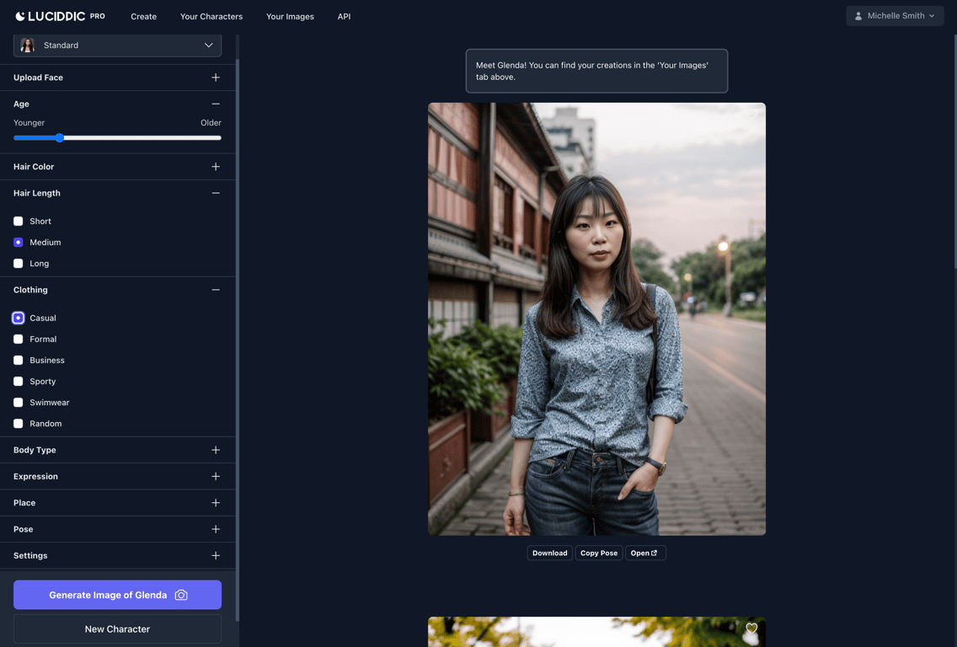Screen dimensions: 957x647
Task: Switch to the API page
Action: (344, 16)
